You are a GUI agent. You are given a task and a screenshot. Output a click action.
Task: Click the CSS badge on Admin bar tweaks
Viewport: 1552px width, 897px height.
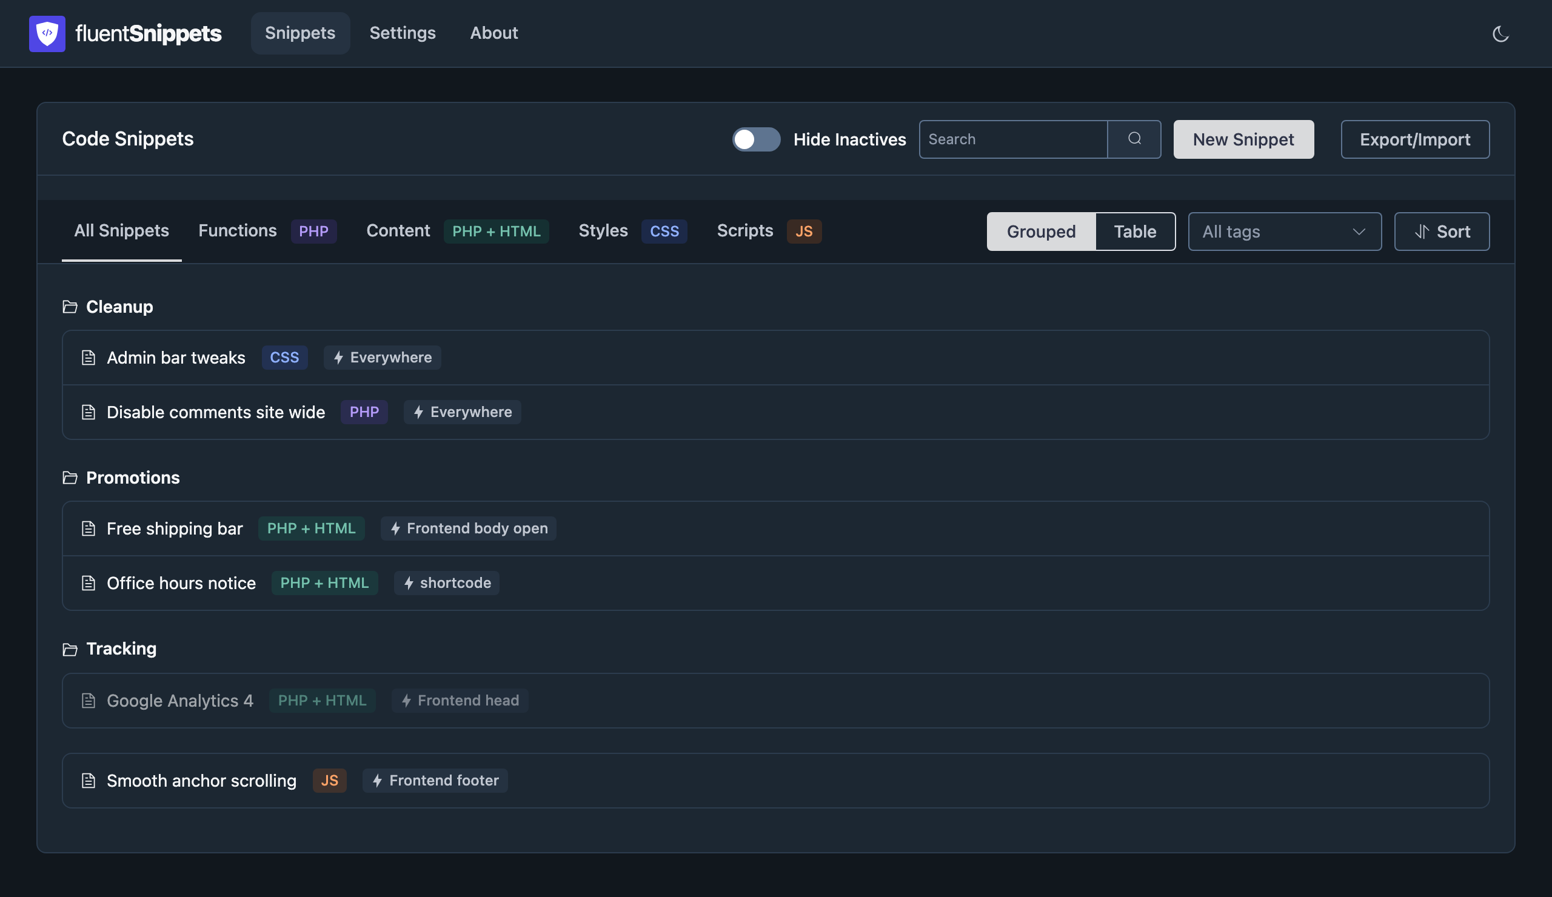pos(284,358)
